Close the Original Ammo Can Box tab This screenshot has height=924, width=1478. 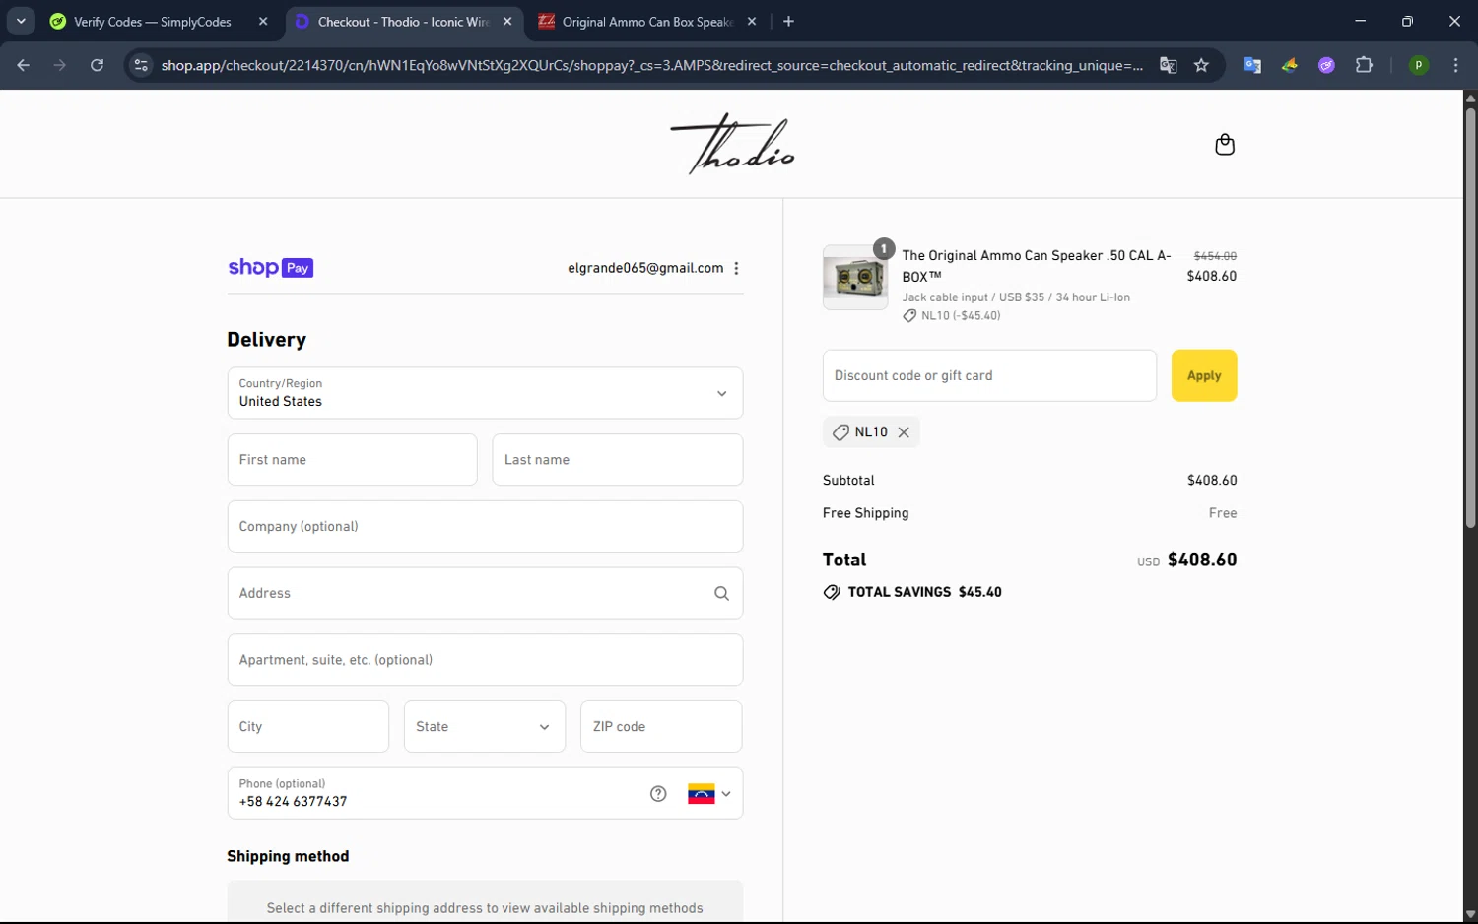point(752,21)
